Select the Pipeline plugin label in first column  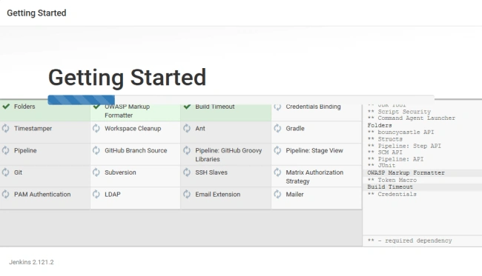(25, 150)
